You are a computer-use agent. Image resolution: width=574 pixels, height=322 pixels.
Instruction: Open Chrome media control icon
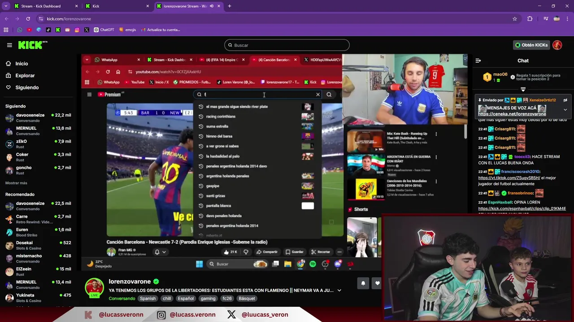point(546,19)
